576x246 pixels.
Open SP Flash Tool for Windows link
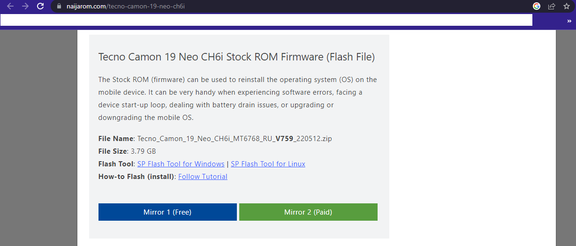(x=181, y=164)
